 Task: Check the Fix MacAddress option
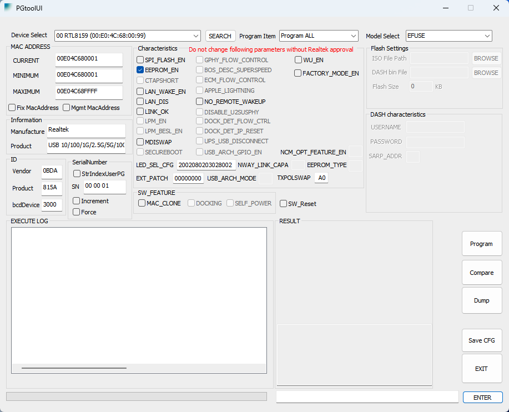[x=12, y=108]
